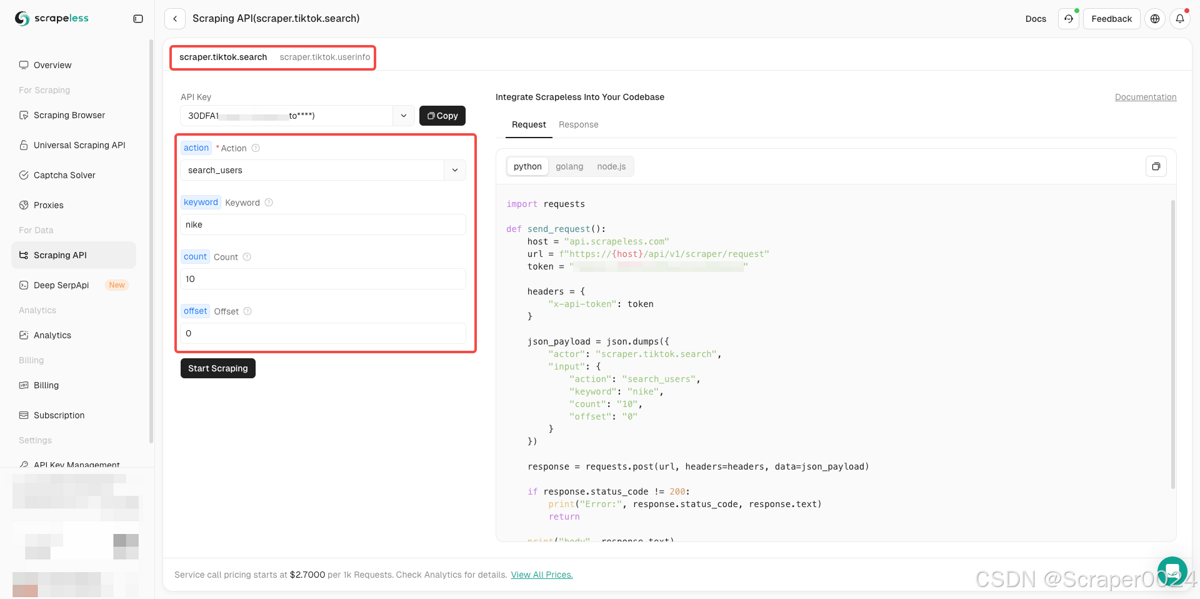Go back using the arrow button
1200x599 pixels.
[175, 19]
